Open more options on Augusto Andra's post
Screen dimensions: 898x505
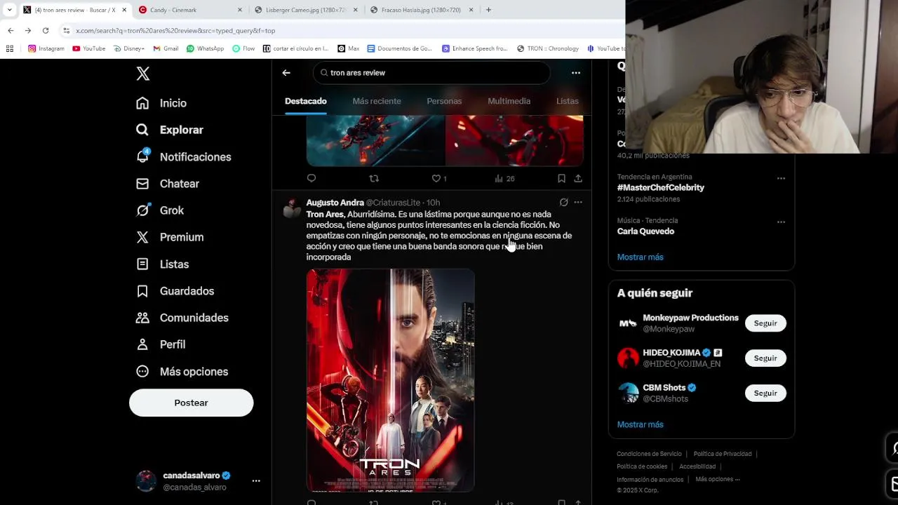tap(578, 202)
